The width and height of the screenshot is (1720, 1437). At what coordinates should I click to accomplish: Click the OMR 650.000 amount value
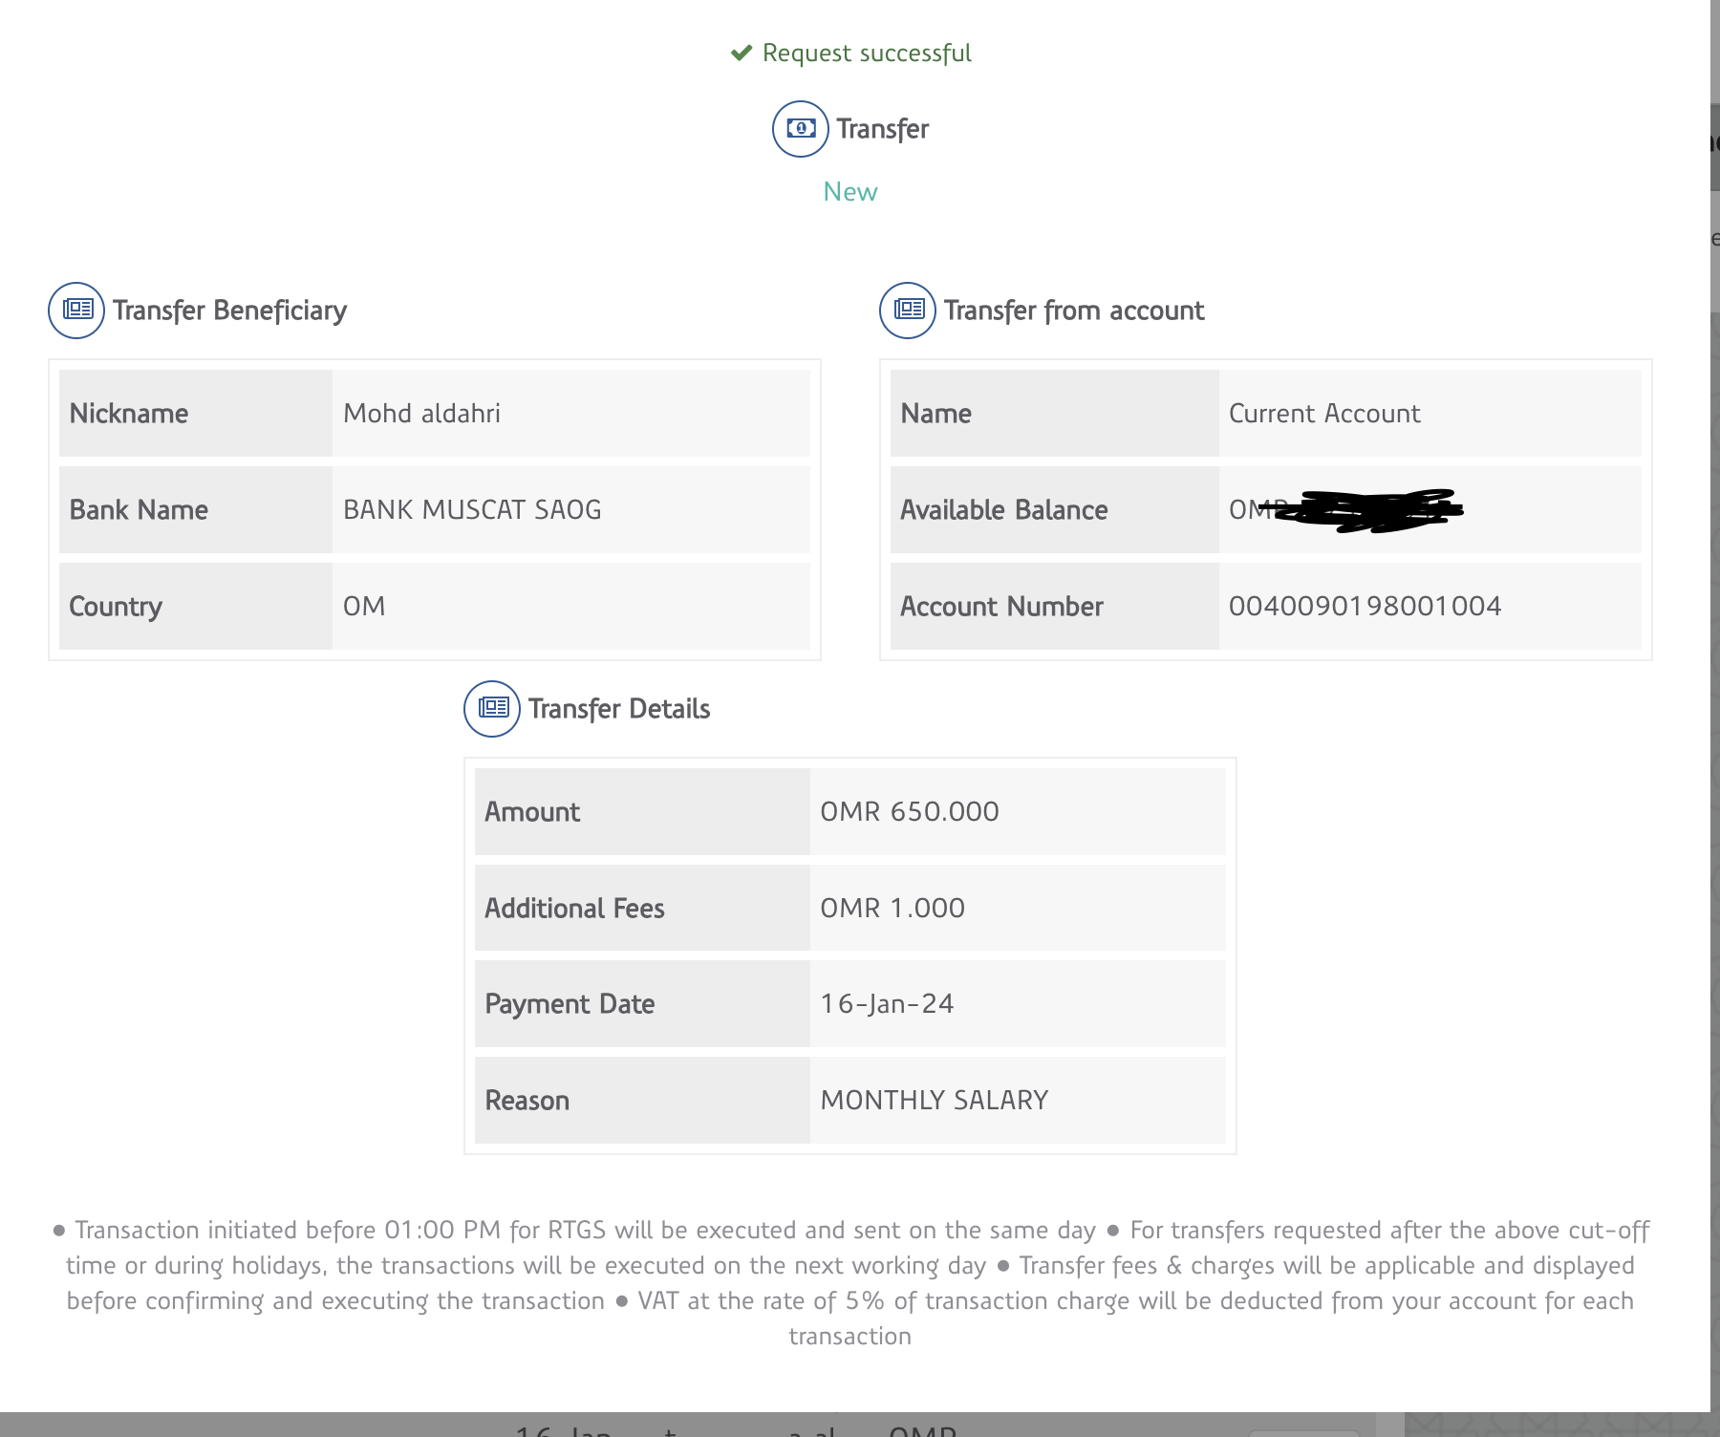(909, 812)
